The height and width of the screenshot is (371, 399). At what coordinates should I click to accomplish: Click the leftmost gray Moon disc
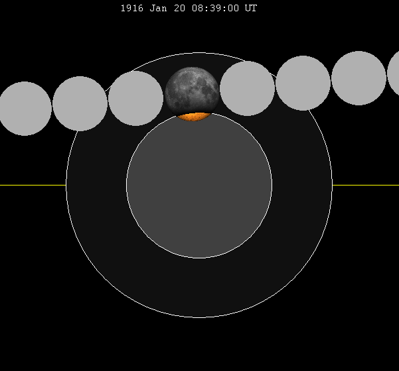click(25, 109)
